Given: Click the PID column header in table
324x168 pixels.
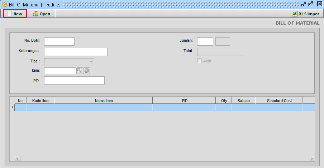Looking at the screenshot, I should point(184,101).
